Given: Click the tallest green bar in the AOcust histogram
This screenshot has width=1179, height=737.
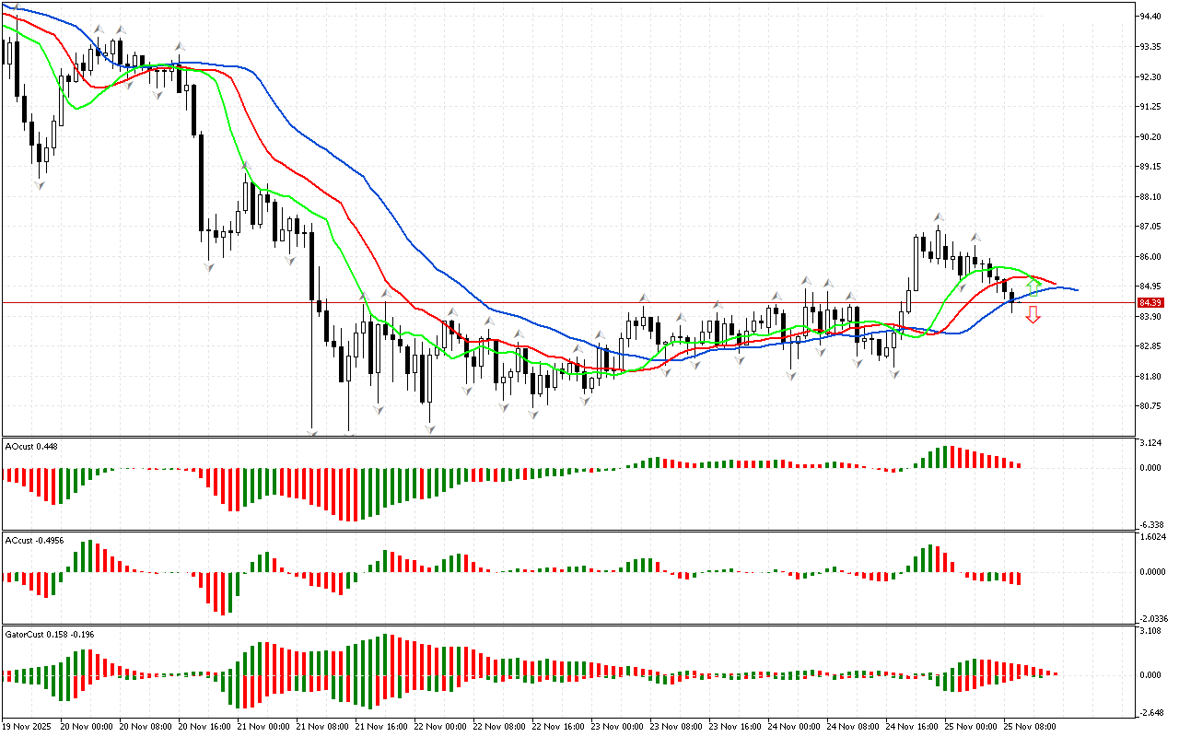Looking at the screenshot, I should tap(942, 457).
